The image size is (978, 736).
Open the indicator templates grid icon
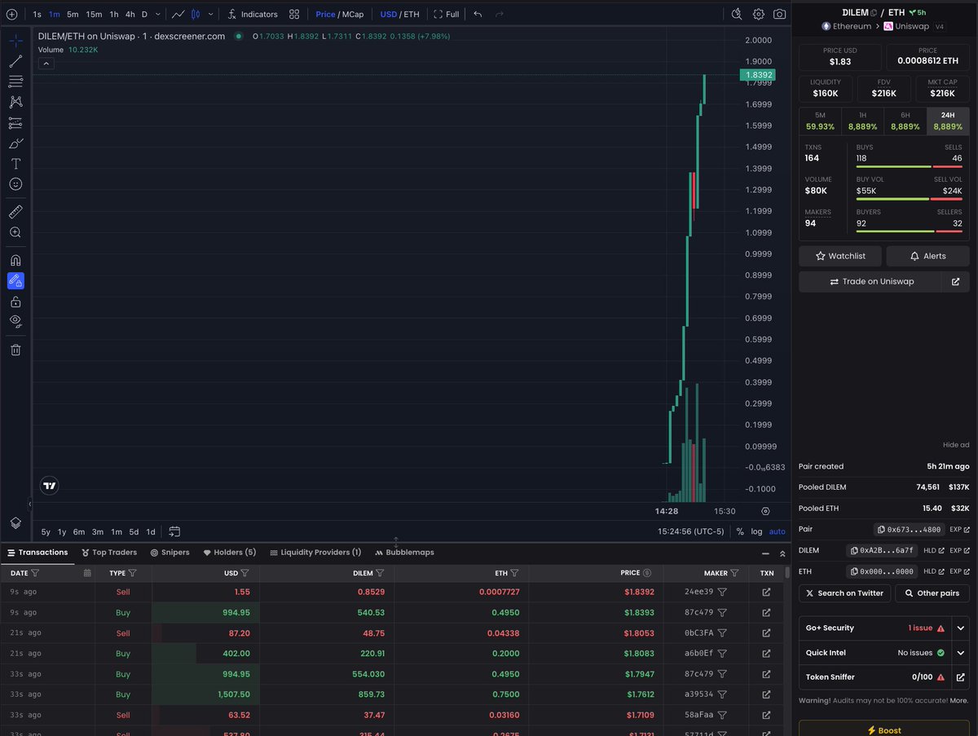pos(294,14)
